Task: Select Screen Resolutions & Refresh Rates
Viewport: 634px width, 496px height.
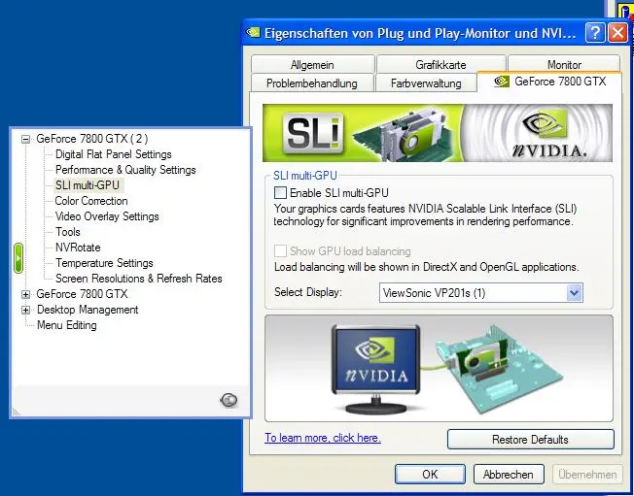Action: pyautogui.click(x=139, y=279)
